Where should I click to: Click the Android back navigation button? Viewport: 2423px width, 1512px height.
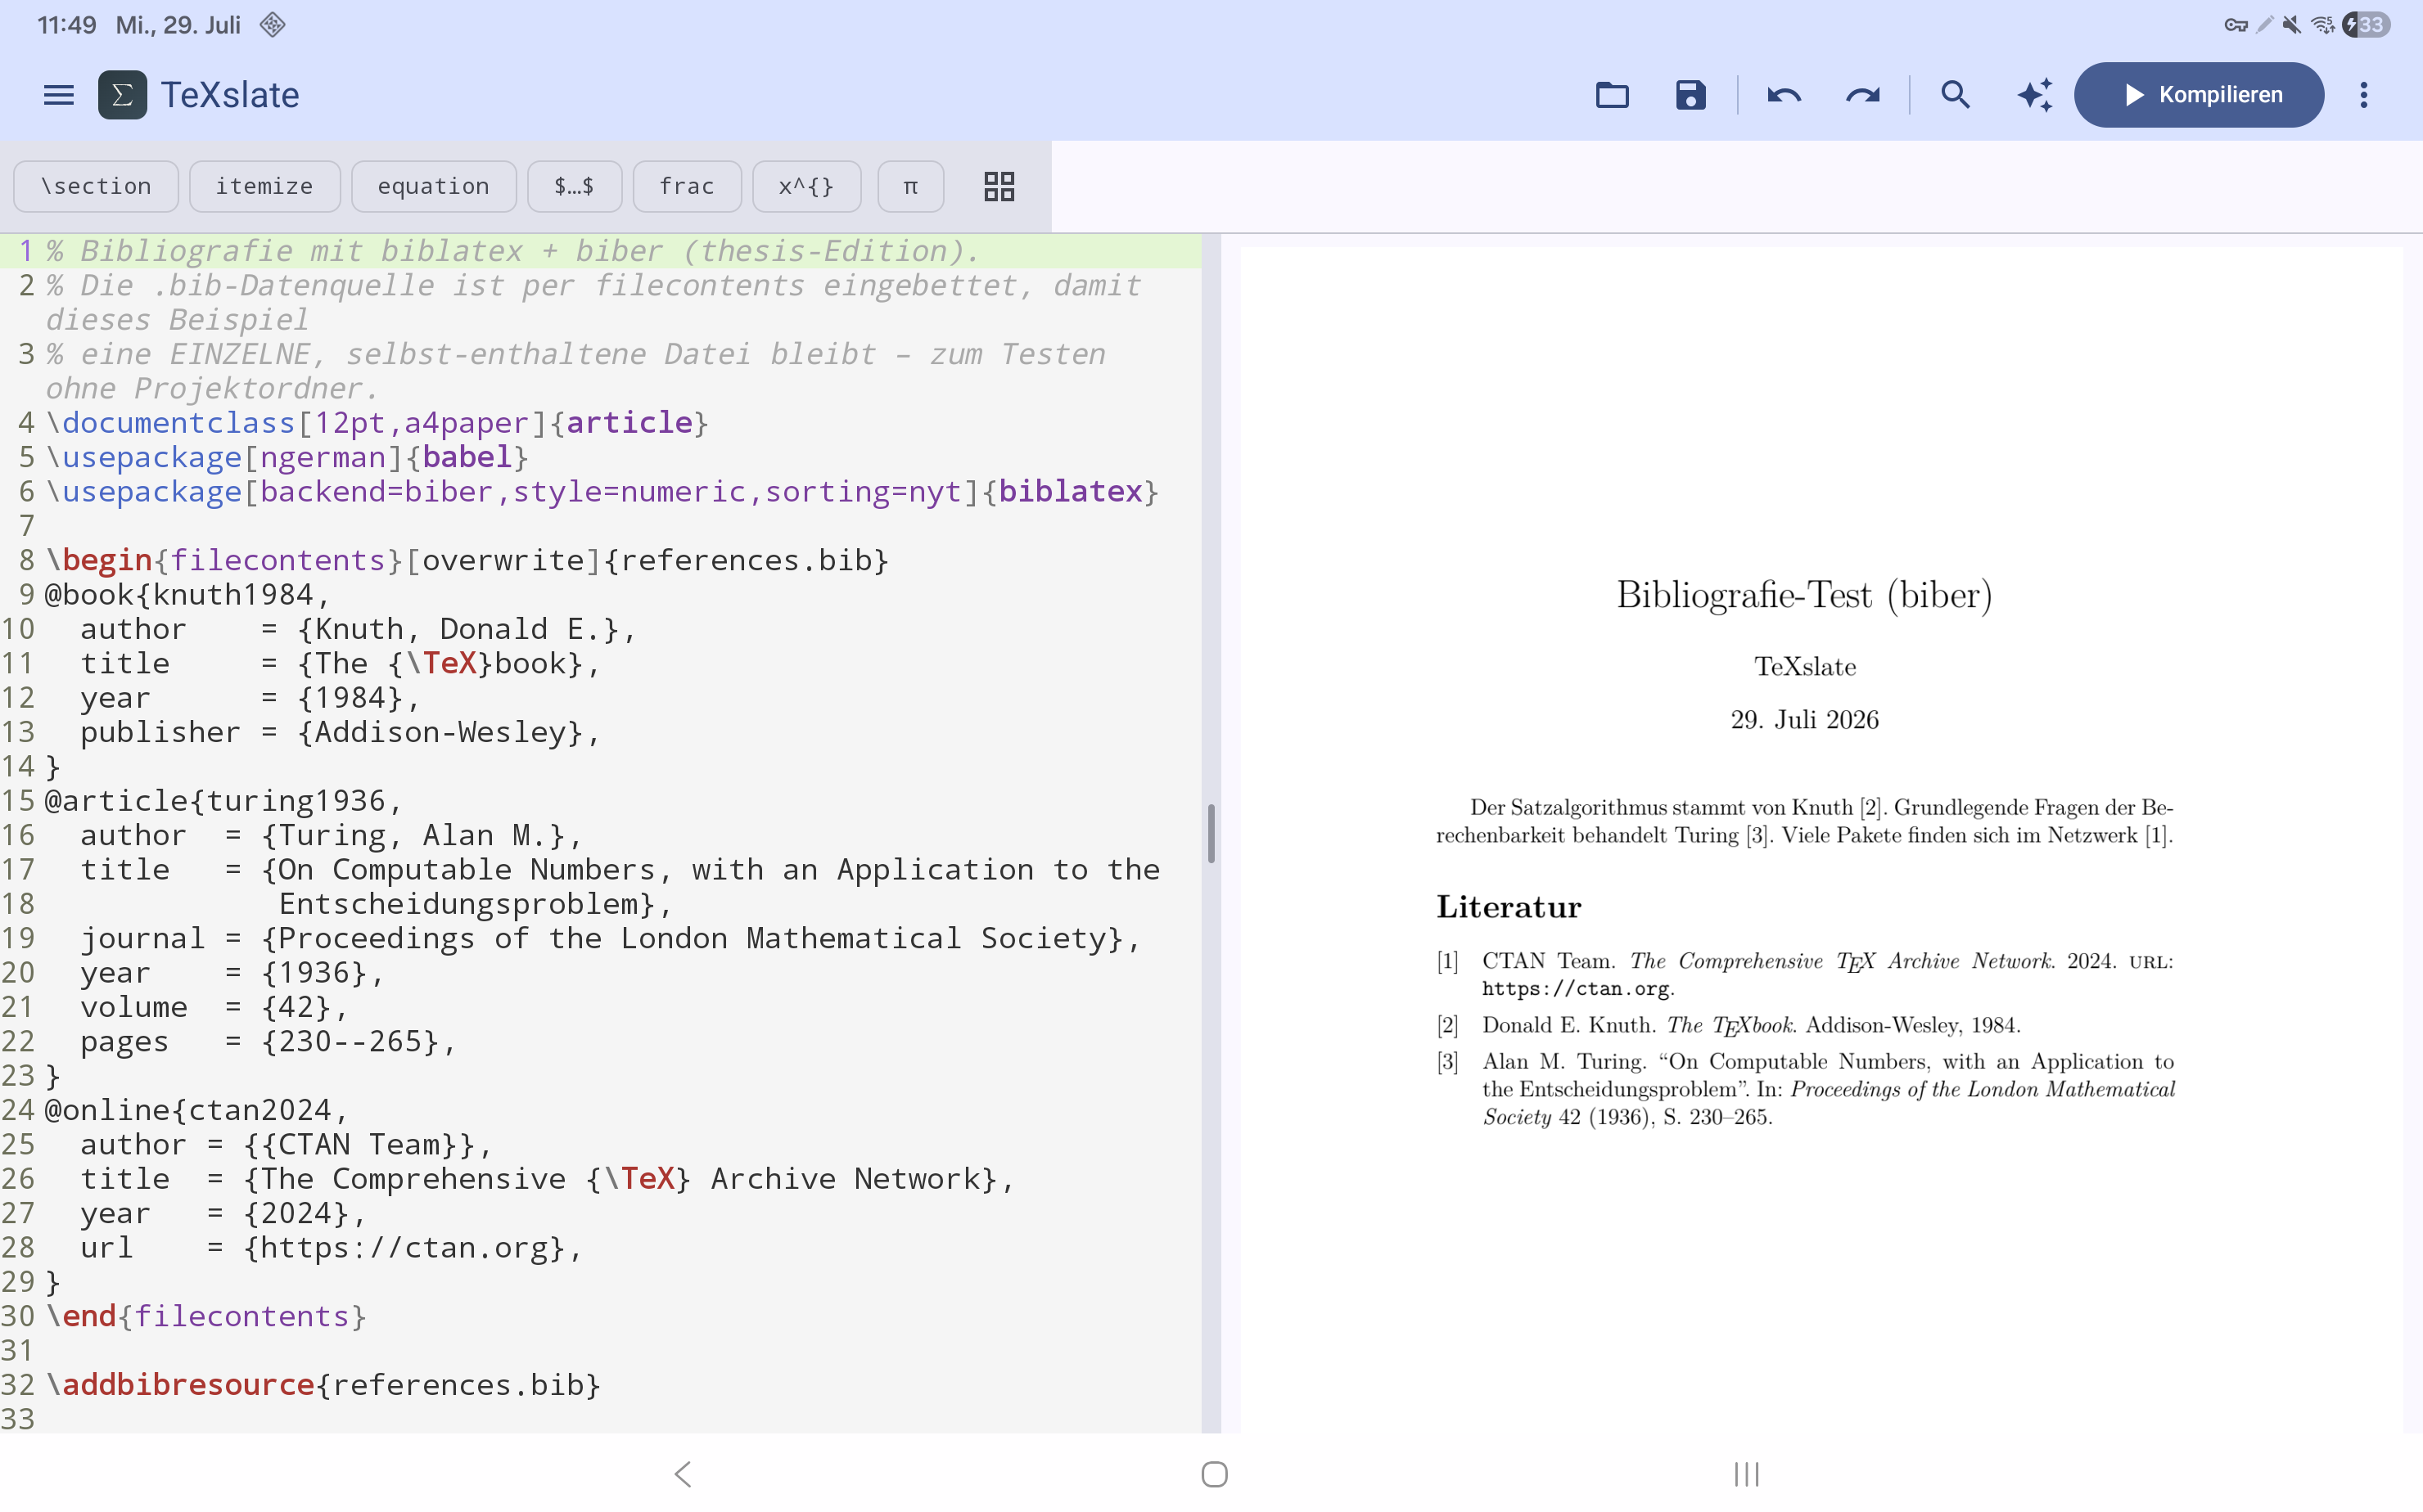click(684, 1473)
